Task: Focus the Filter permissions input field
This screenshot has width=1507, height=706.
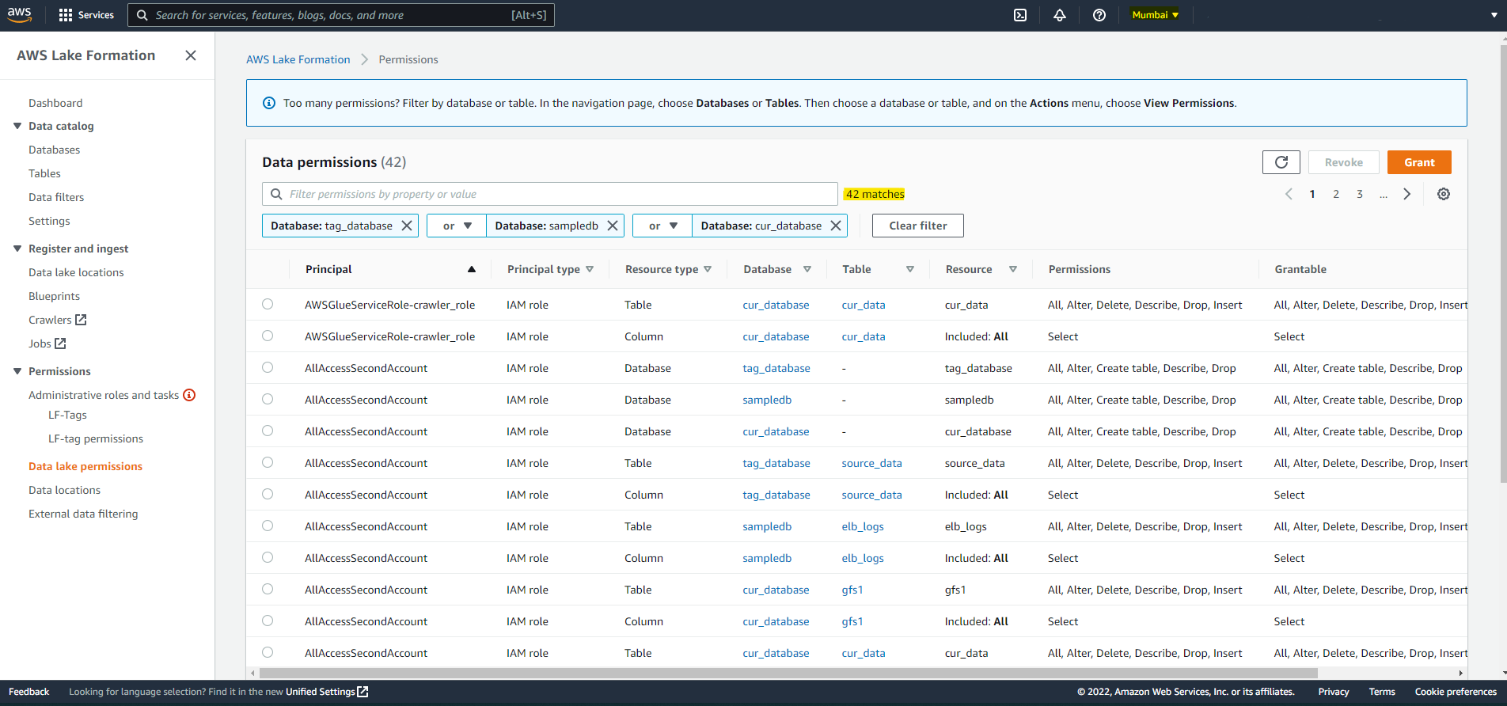Action: click(550, 194)
